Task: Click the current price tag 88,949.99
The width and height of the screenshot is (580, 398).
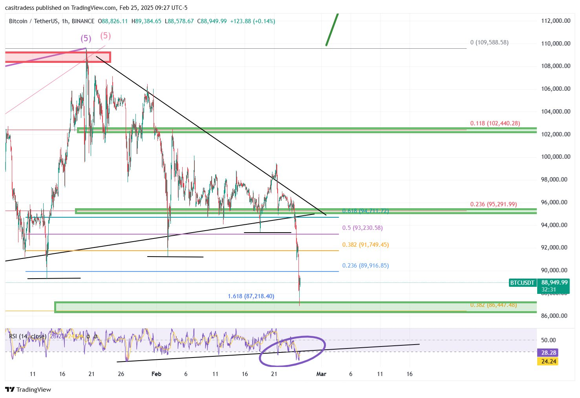Action: [x=554, y=282]
